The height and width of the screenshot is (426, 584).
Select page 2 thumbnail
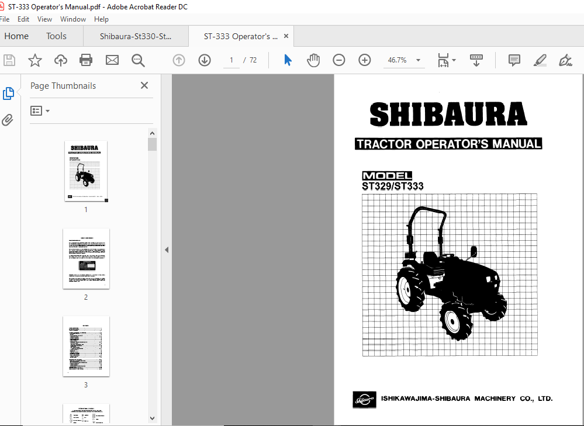(86, 258)
